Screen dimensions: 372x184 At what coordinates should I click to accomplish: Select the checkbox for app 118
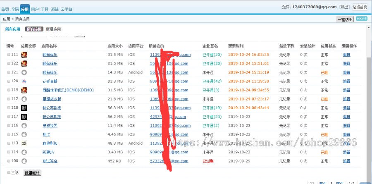tap(9, 108)
